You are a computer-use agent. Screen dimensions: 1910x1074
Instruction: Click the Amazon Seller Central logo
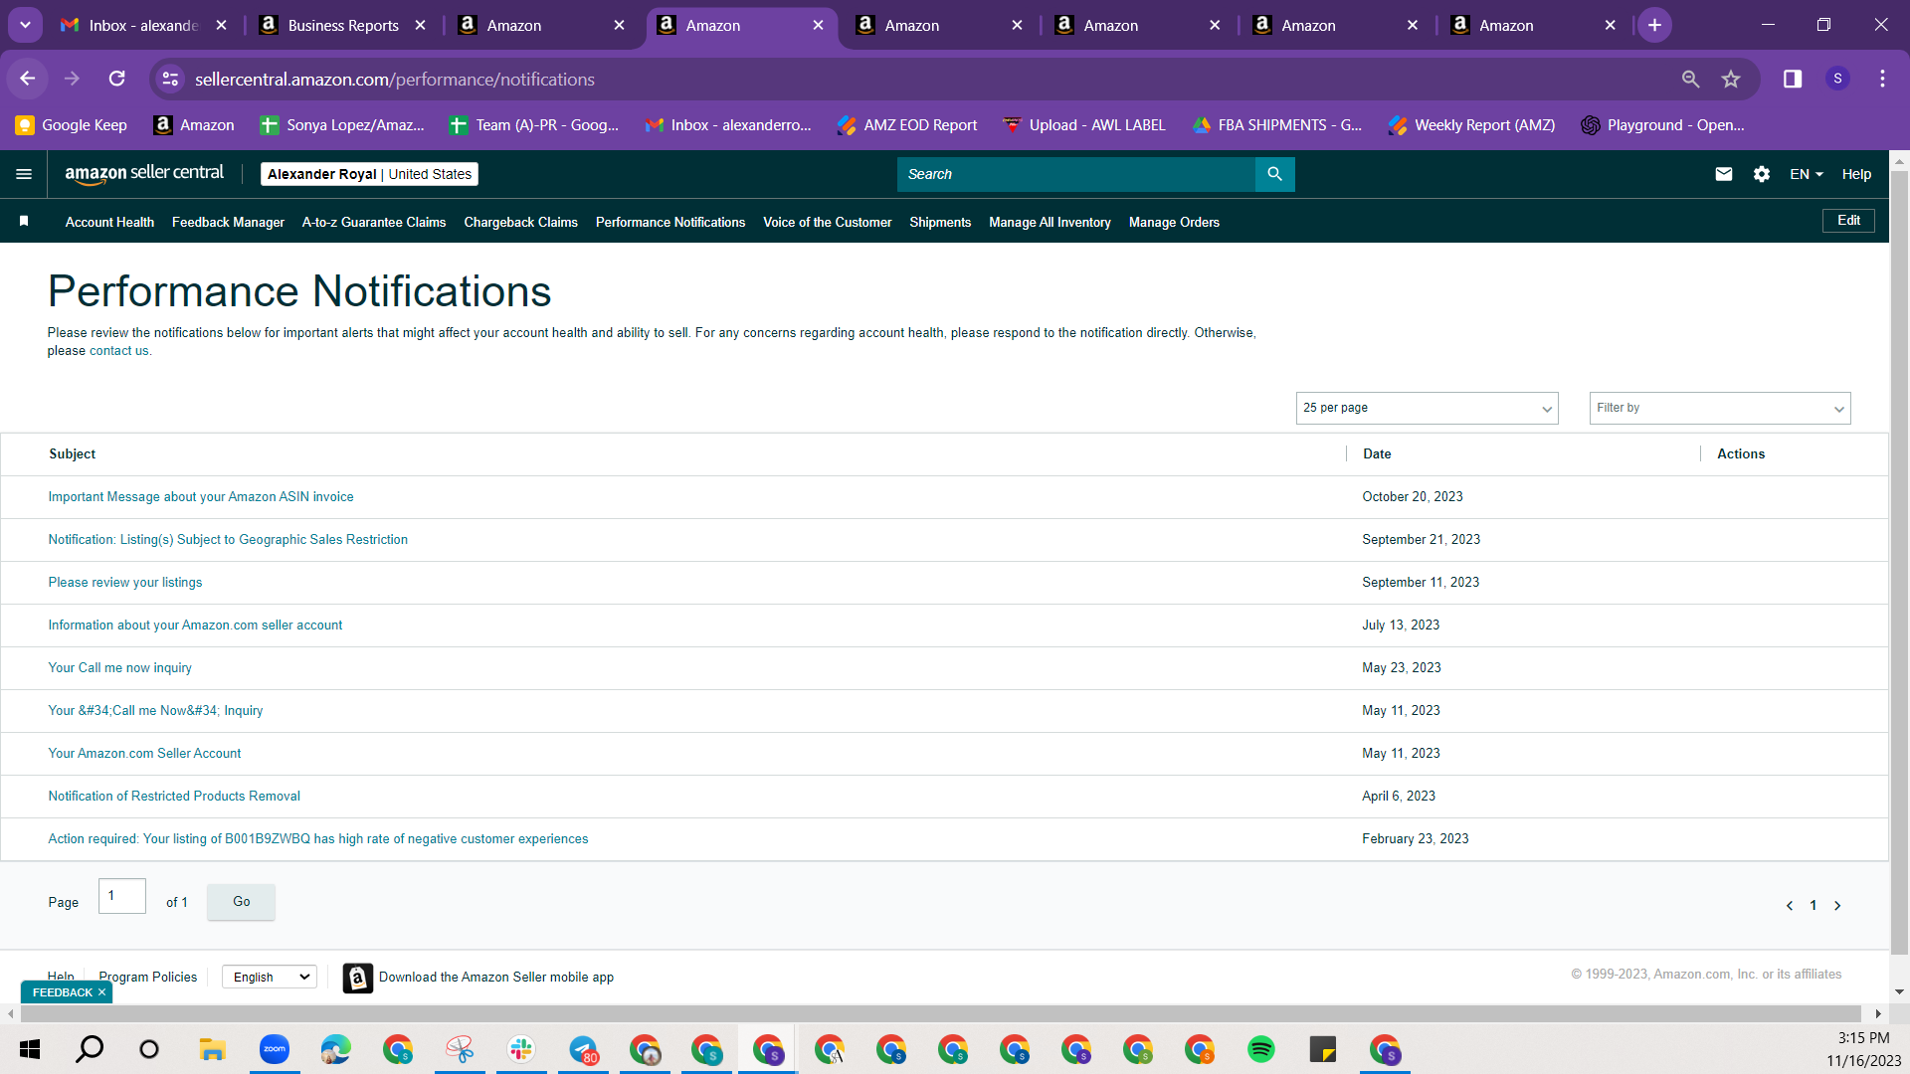[x=144, y=174]
